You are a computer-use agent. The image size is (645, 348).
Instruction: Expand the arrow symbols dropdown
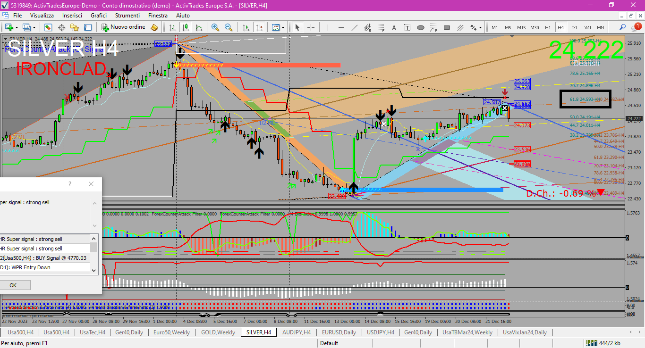coord(480,27)
